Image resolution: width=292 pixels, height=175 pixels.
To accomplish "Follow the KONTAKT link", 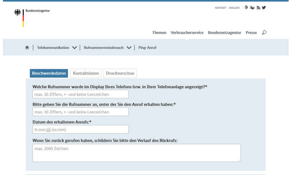I will (220, 8).
